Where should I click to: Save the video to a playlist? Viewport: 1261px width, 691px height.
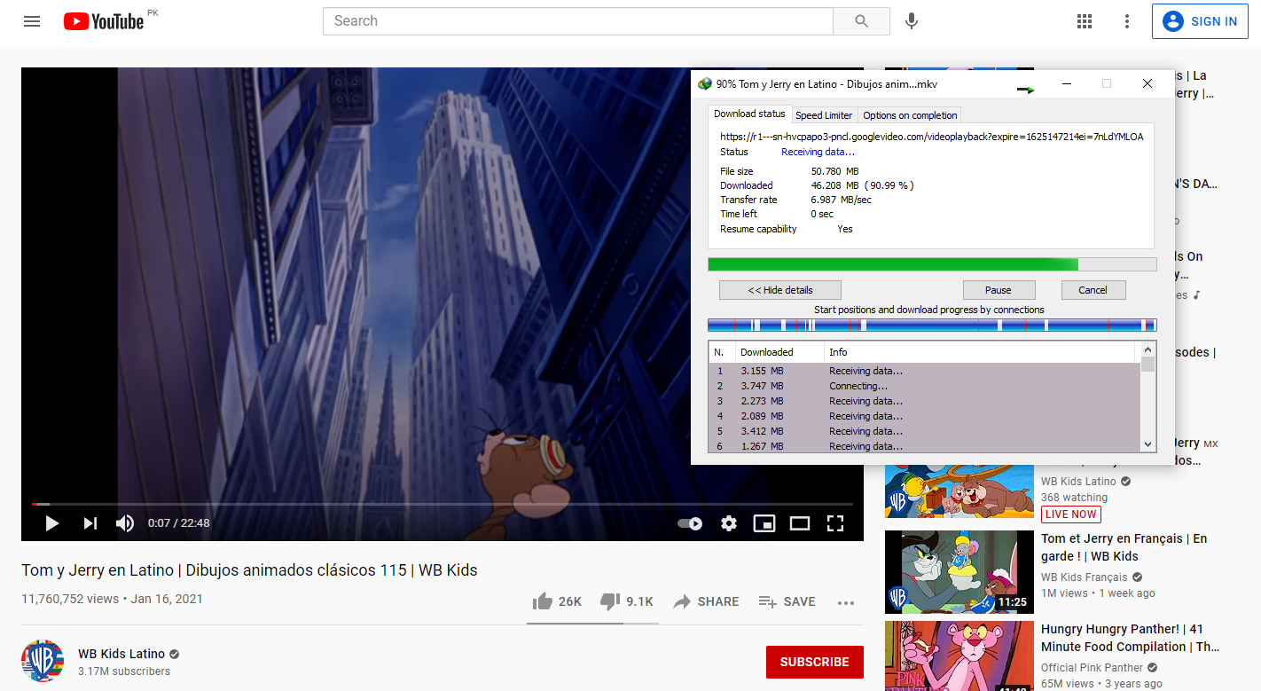pyautogui.click(x=787, y=601)
